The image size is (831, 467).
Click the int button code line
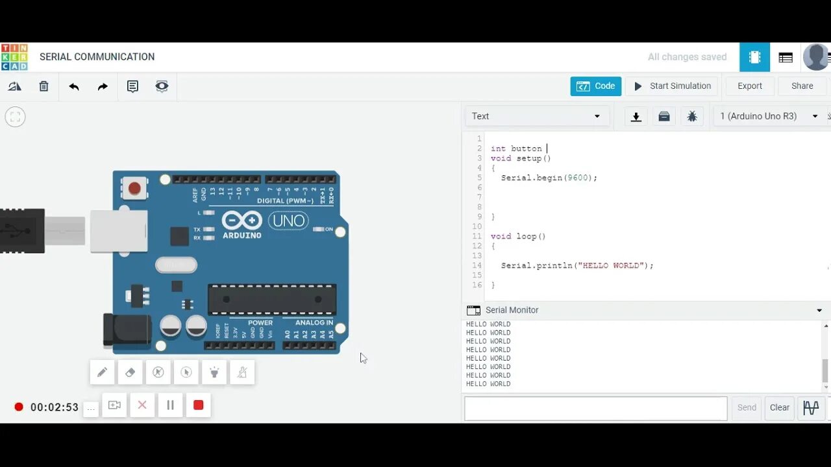tap(517, 149)
